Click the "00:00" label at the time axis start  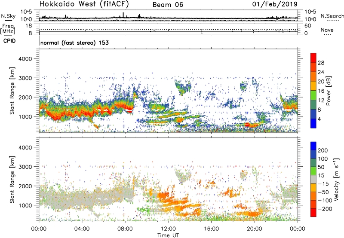coord(39,229)
